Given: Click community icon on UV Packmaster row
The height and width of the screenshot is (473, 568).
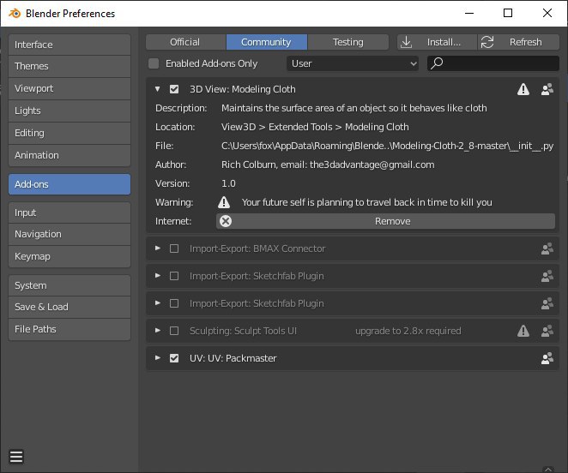Looking at the screenshot, I should coord(547,358).
